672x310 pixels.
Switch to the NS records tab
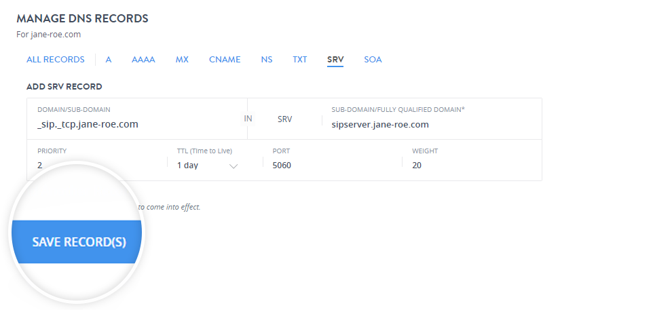pyautogui.click(x=267, y=60)
